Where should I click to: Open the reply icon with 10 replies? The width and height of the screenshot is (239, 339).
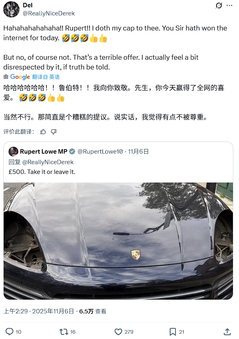tap(13, 332)
